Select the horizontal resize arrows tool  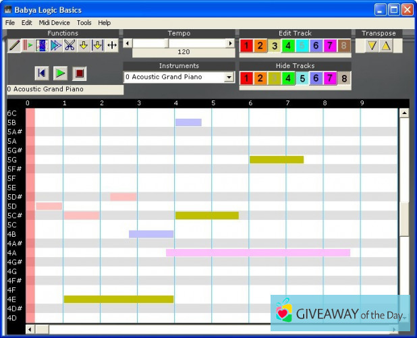(112, 45)
